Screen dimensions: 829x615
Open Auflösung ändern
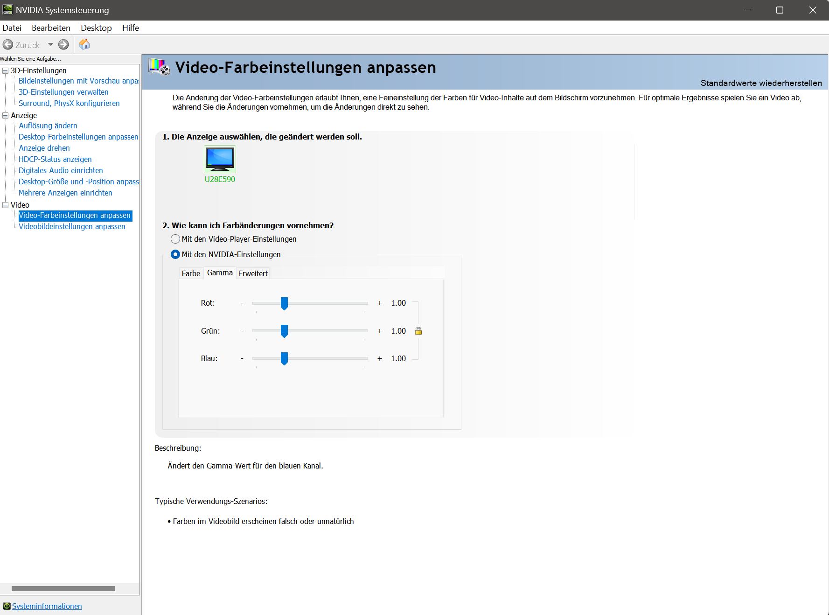pos(48,126)
